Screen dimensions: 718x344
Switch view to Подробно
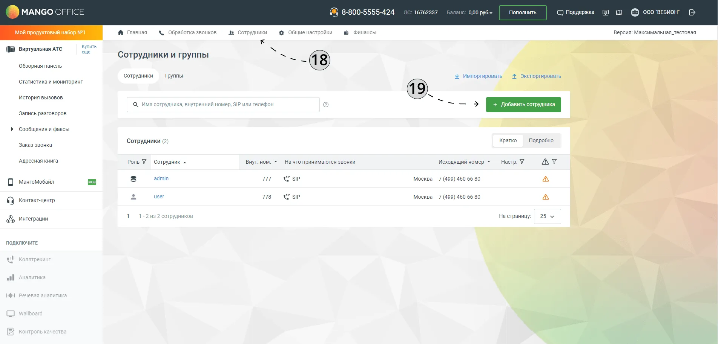pyautogui.click(x=541, y=140)
